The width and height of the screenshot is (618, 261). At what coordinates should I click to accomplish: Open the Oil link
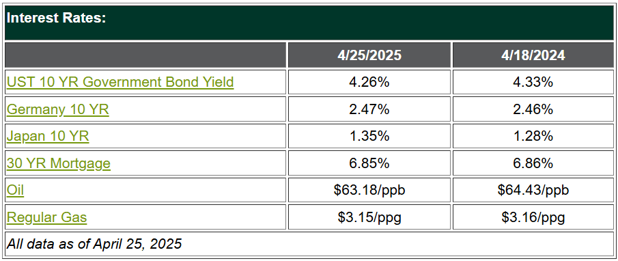point(16,190)
